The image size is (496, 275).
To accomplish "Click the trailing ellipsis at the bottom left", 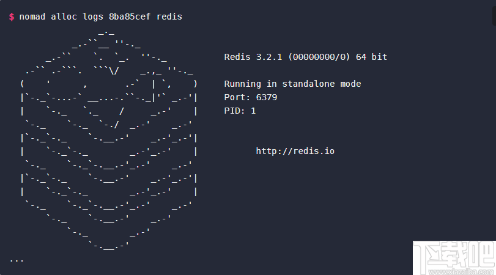I will click(17, 259).
